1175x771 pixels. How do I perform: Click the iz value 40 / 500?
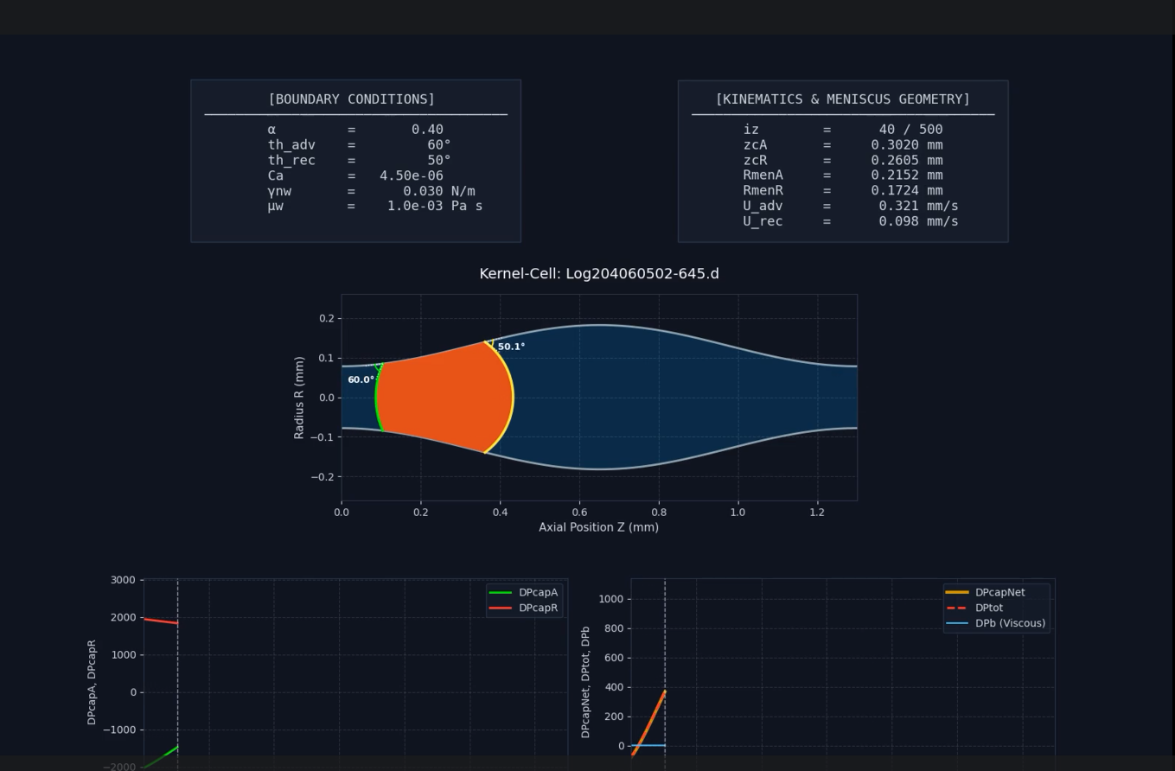910,130
